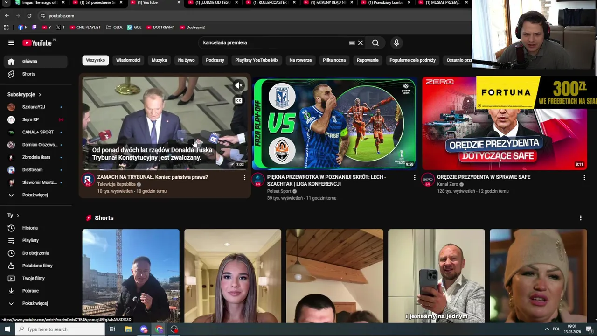The image size is (597, 336).
Task: Open Windows Start menu
Action: (7, 329)
